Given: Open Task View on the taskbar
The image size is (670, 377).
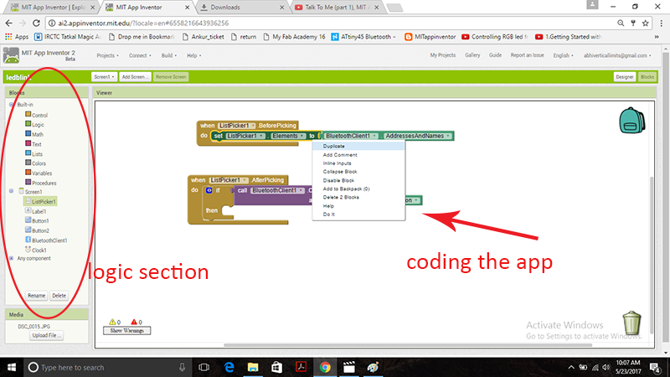Looking at the screenshot, I should 204,367.
